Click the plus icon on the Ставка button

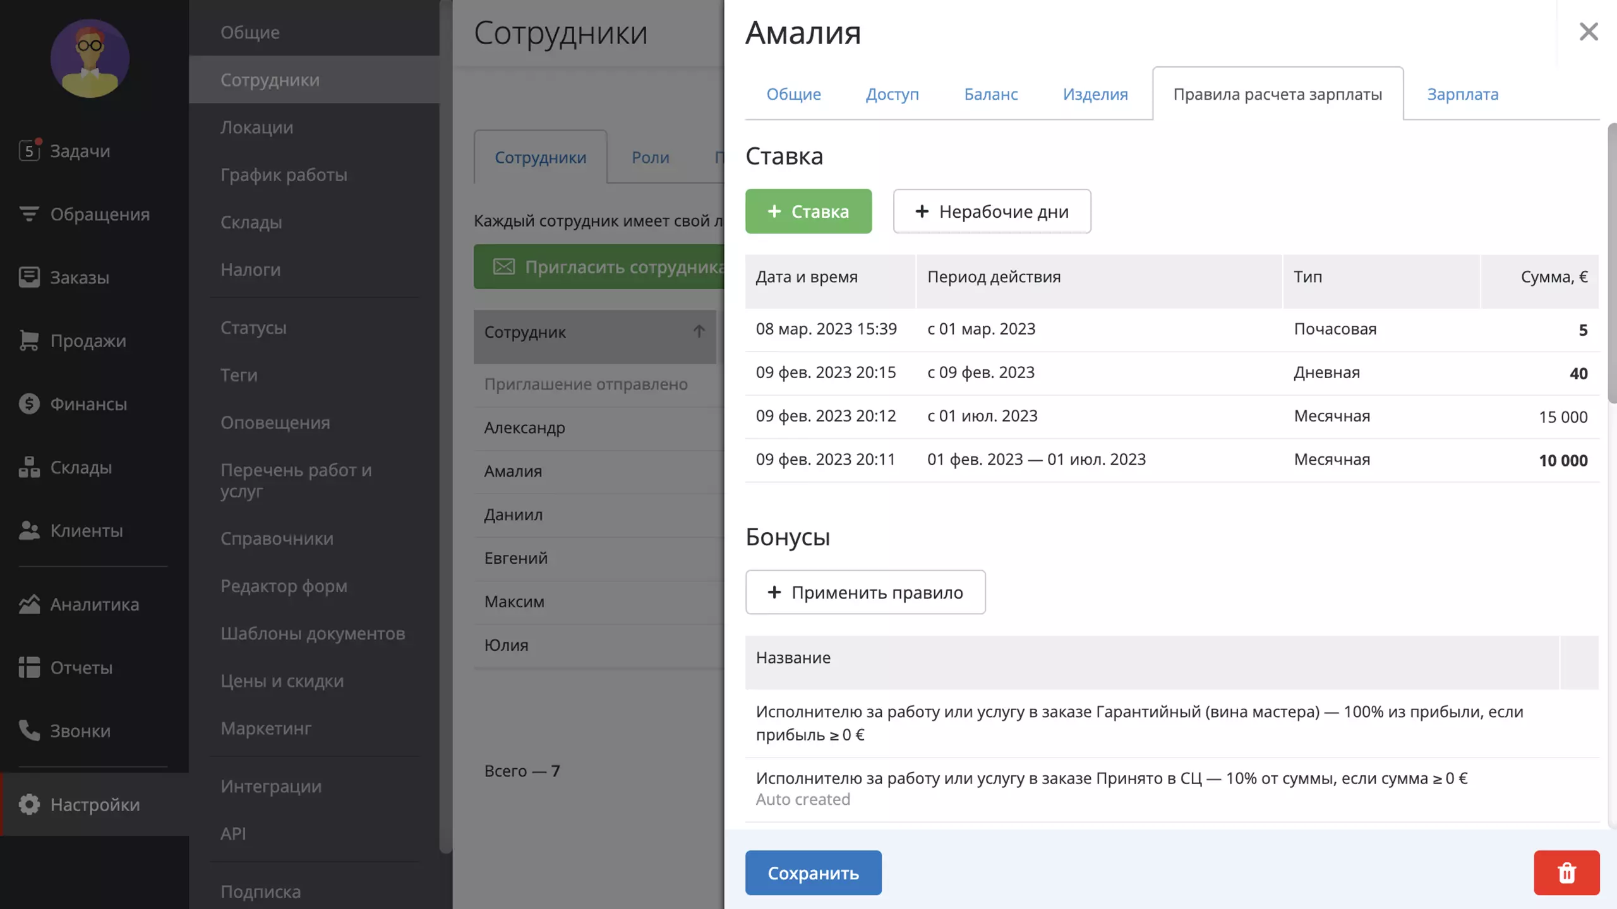(x=774, y=211)
